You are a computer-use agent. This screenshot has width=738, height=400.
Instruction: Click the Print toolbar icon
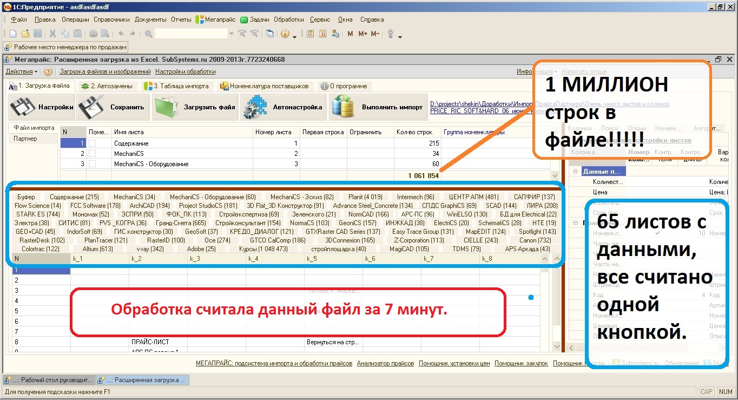93,34
